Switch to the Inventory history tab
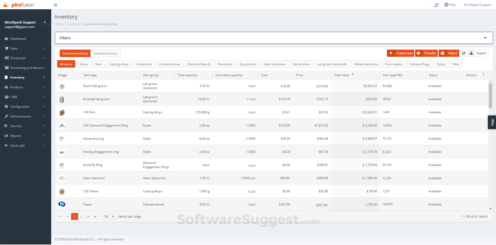The height and width of the screenshot is (245, 496). pyautogui.click(x=105, y=53)
